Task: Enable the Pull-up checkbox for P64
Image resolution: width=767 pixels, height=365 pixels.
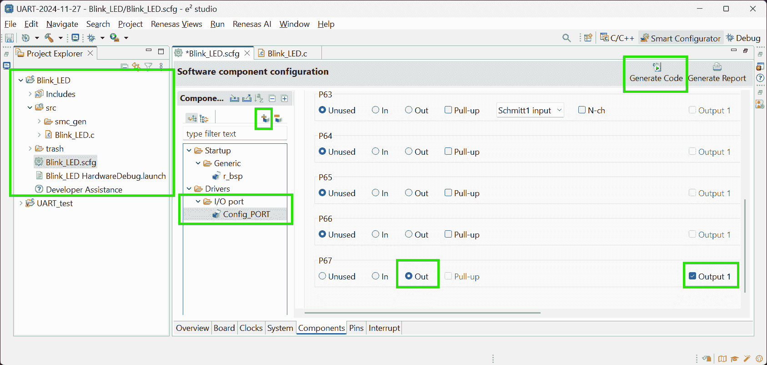Action: 448,152
